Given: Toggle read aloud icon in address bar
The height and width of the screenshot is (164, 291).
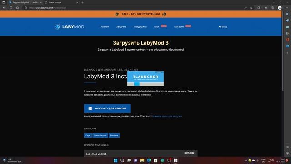Looking at the screenshot, I should [x=246, y=8].
